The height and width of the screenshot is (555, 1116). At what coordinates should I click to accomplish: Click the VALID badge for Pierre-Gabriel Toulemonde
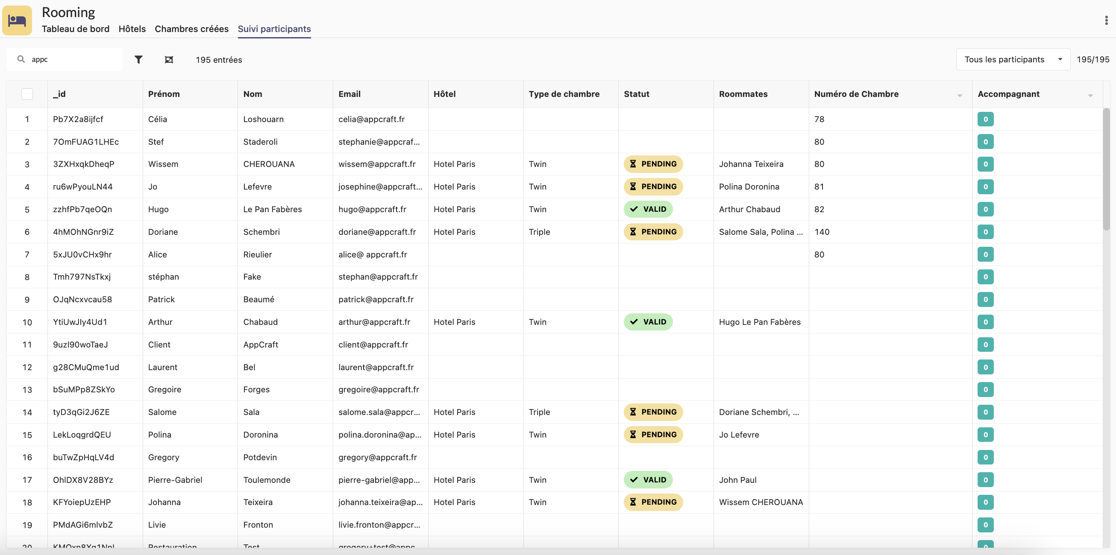coord(648,480)
